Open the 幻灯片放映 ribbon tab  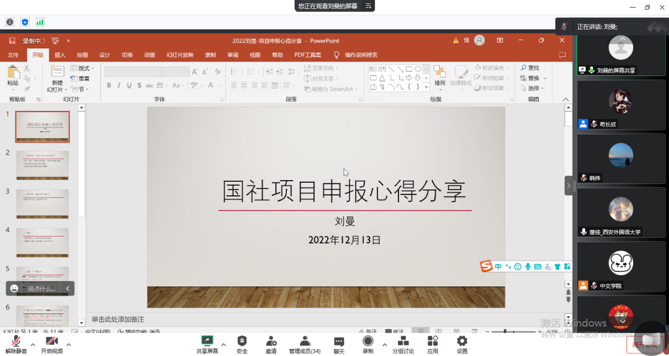coord(180,55)
